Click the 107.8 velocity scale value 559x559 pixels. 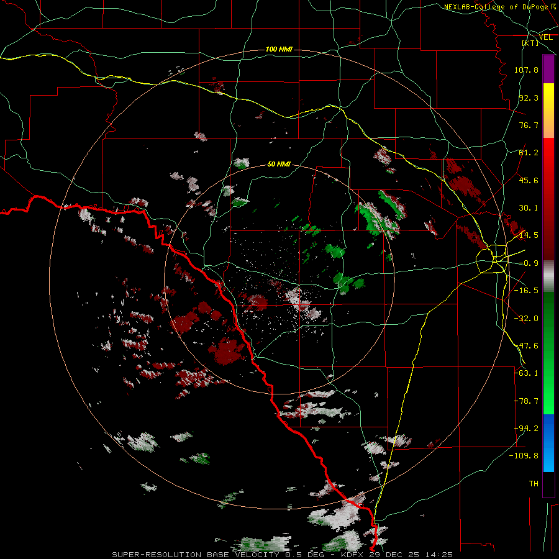click(526, 70)
